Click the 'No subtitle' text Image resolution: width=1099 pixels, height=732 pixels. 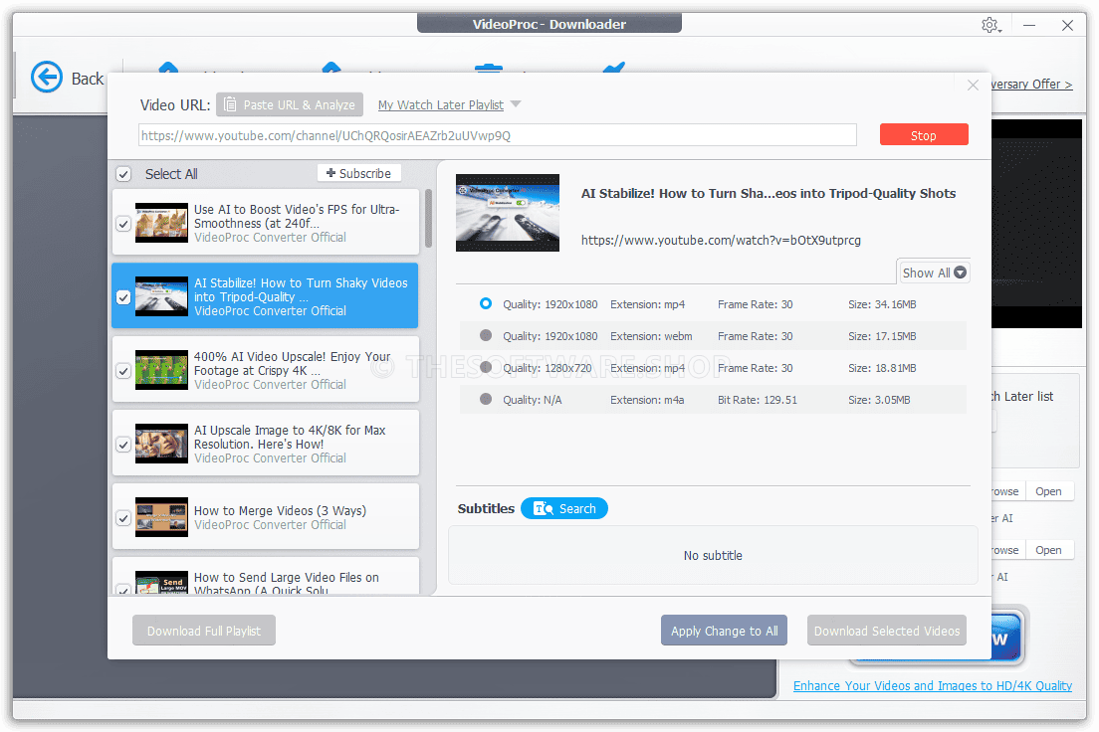click(x=713, y=556)
